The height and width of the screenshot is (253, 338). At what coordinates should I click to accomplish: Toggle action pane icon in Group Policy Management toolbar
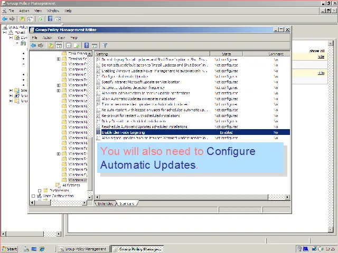[x=58, y=19]
